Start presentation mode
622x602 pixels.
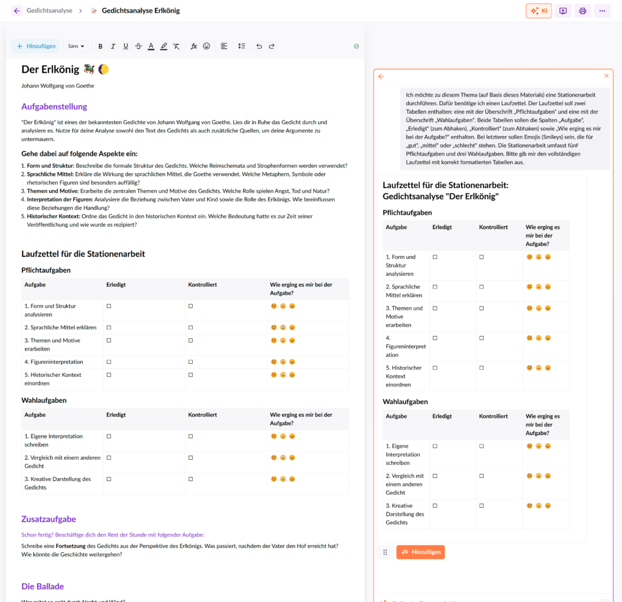tap(562, 10)
